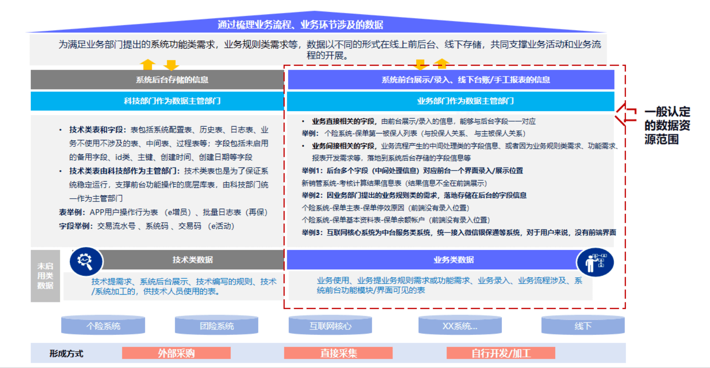Viewport: 710px width, 368px height.
Task: Click the magnifier gear icon beside 技术类数据
Action: 85,262
